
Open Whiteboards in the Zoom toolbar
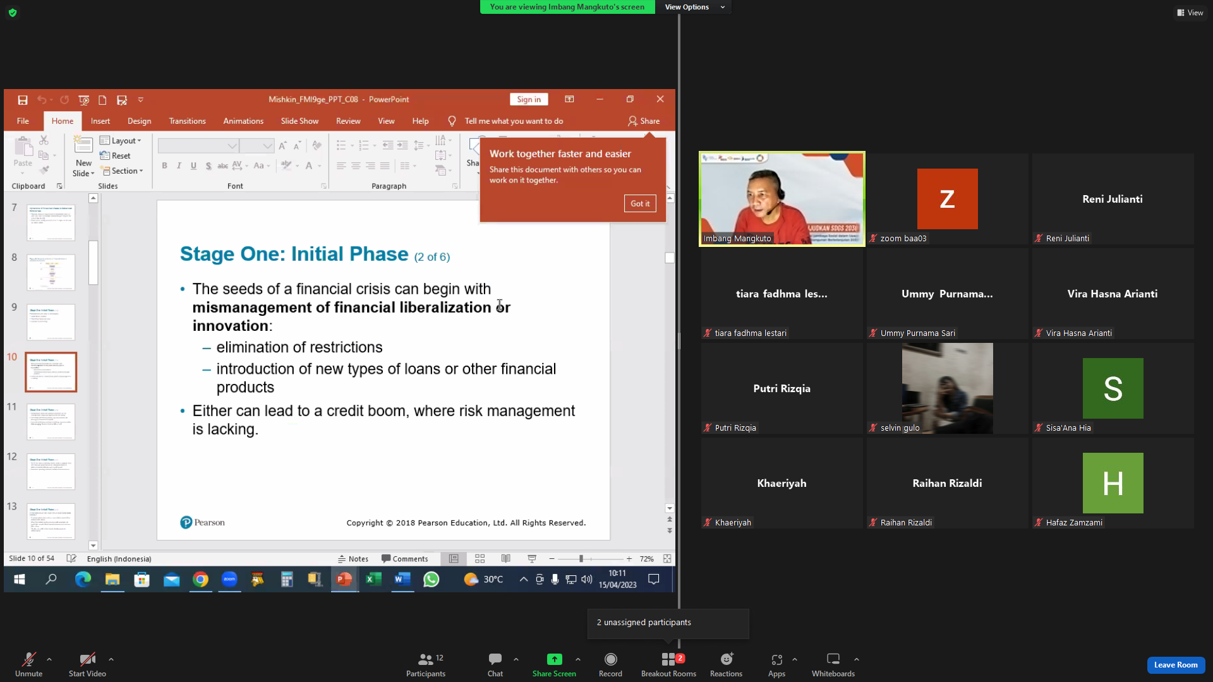click(x=833, y=665)
